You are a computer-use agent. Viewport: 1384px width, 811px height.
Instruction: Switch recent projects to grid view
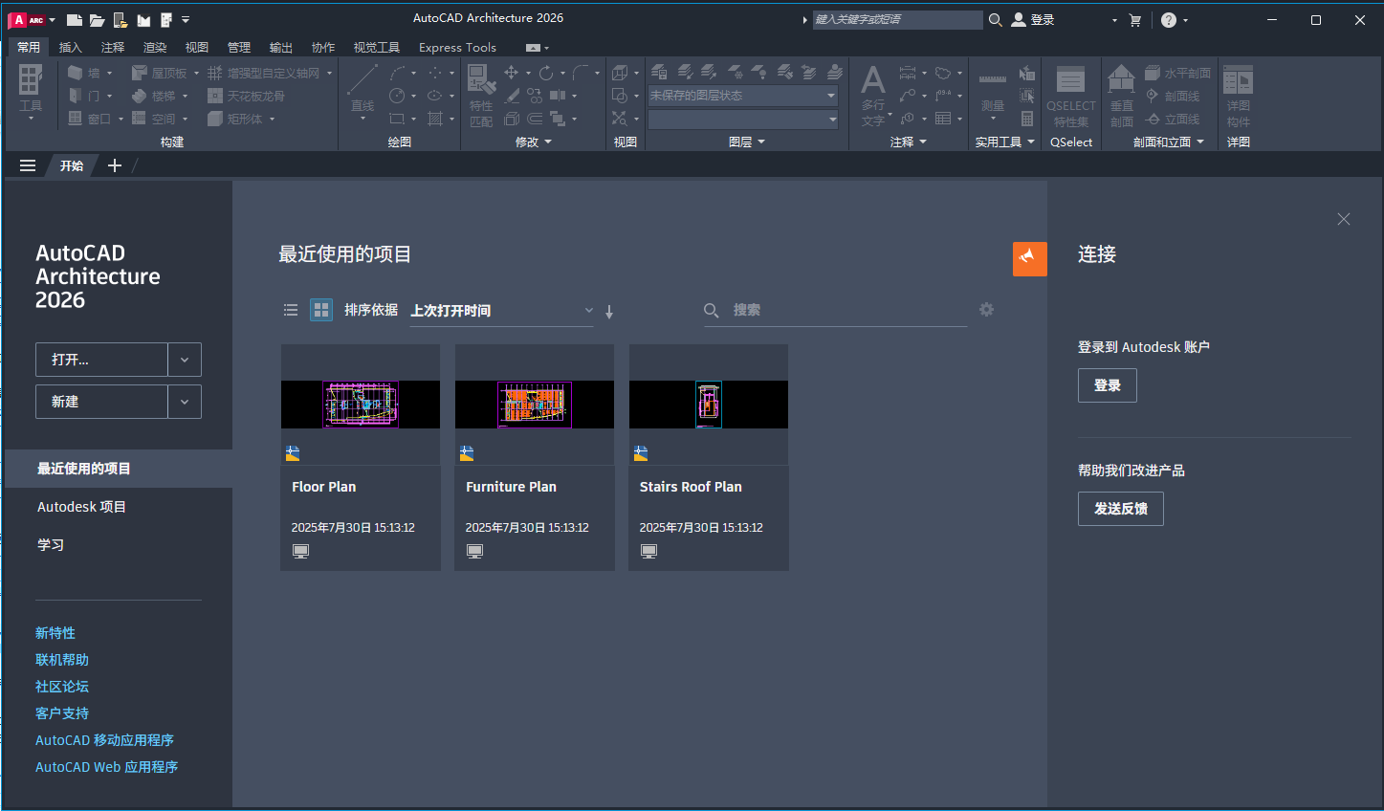coord(320,310)
